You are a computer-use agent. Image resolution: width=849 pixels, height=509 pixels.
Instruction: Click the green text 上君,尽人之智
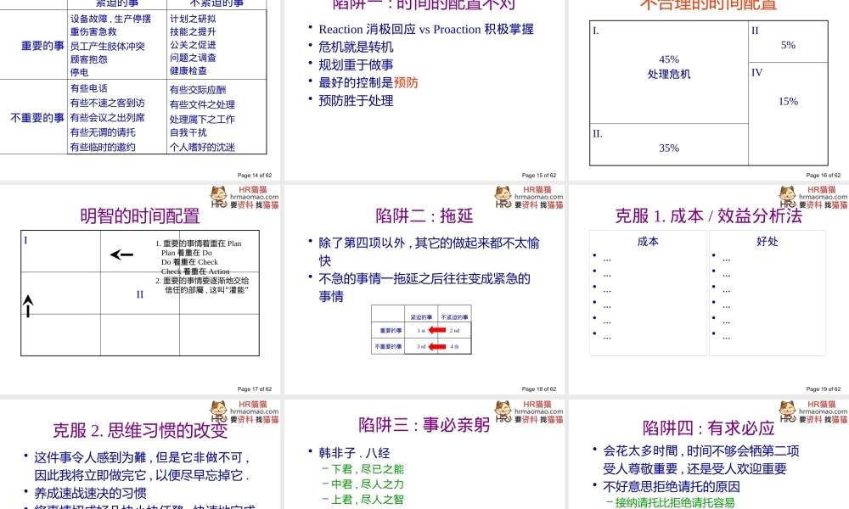pyautogui.click(x=368, y=500)
